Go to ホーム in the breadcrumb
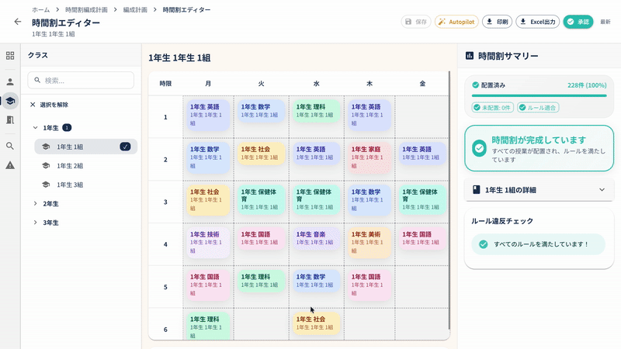 point(40,9)
